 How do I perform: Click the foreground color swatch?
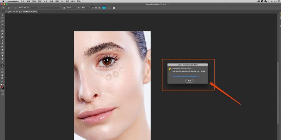pyautogui.click(x=2, y=86)
